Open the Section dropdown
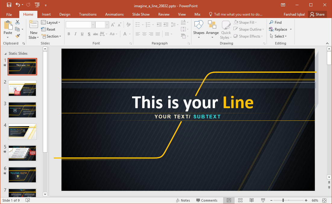 51,36
